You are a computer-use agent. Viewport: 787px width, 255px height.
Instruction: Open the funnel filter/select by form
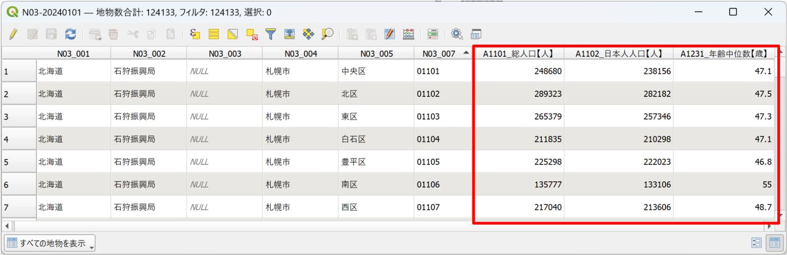271,34
